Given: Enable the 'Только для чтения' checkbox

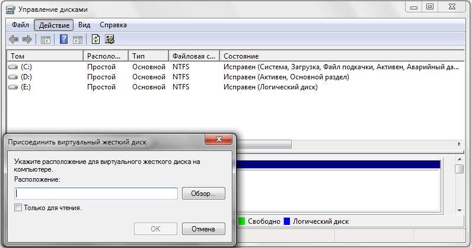Looking at the screenshot, I should (x=18, y=208).
